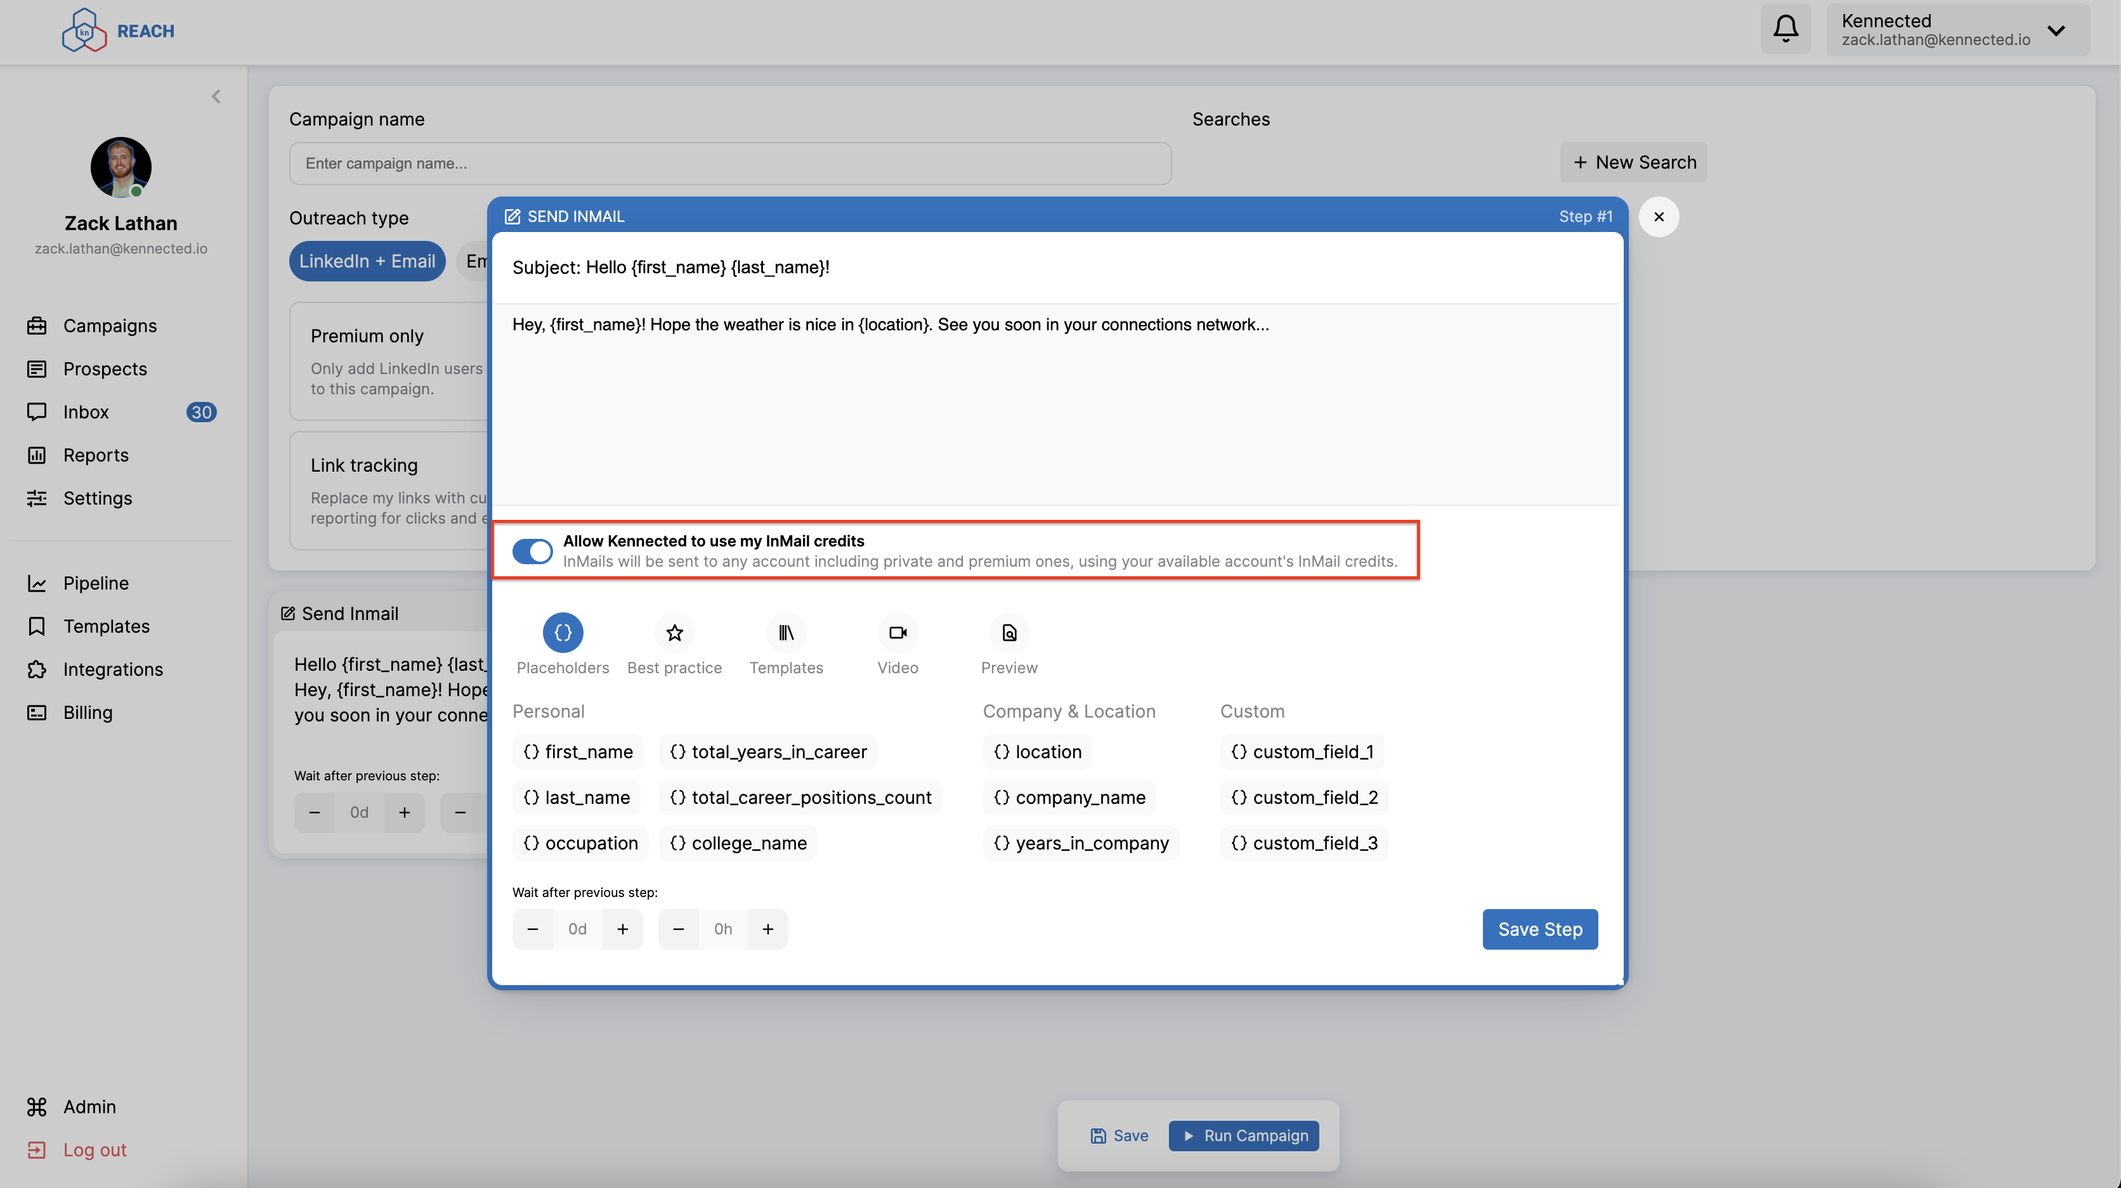Select the 'LinkedIn + Email' outreach type
Screen dimensions: 2121x1188
pyautogui.click(x=367, y=261)
